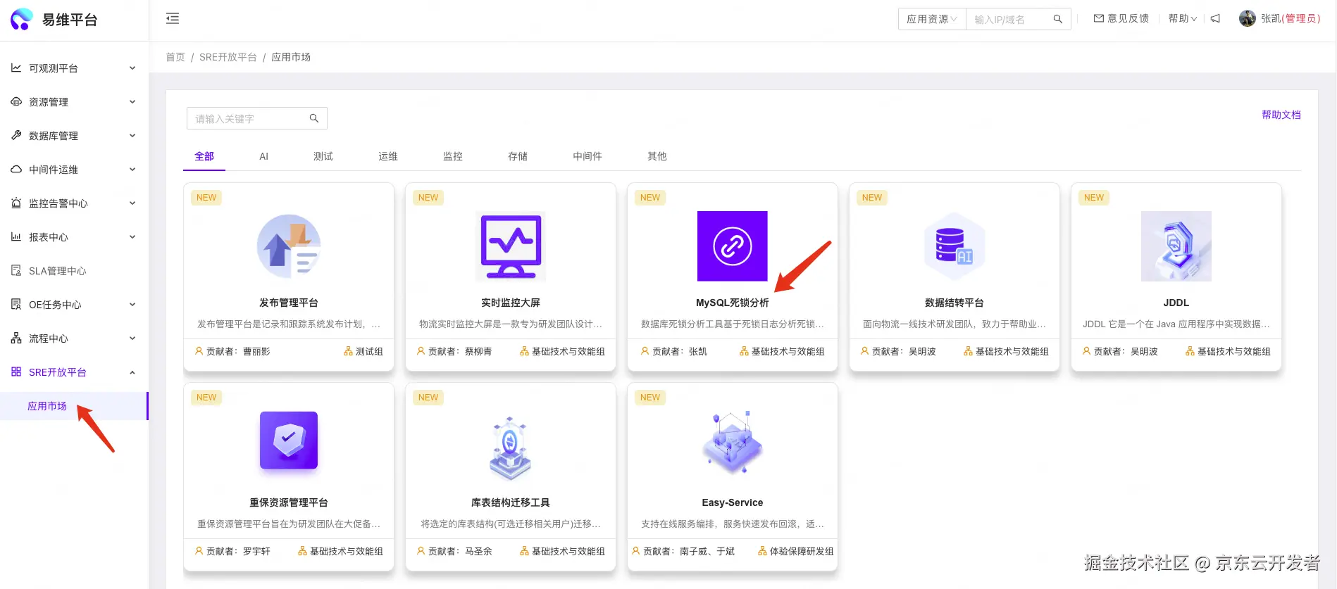Click the user avatar for 张凯
Image resolution: width=1337 pixels, height=589 pixels.
1248,18
